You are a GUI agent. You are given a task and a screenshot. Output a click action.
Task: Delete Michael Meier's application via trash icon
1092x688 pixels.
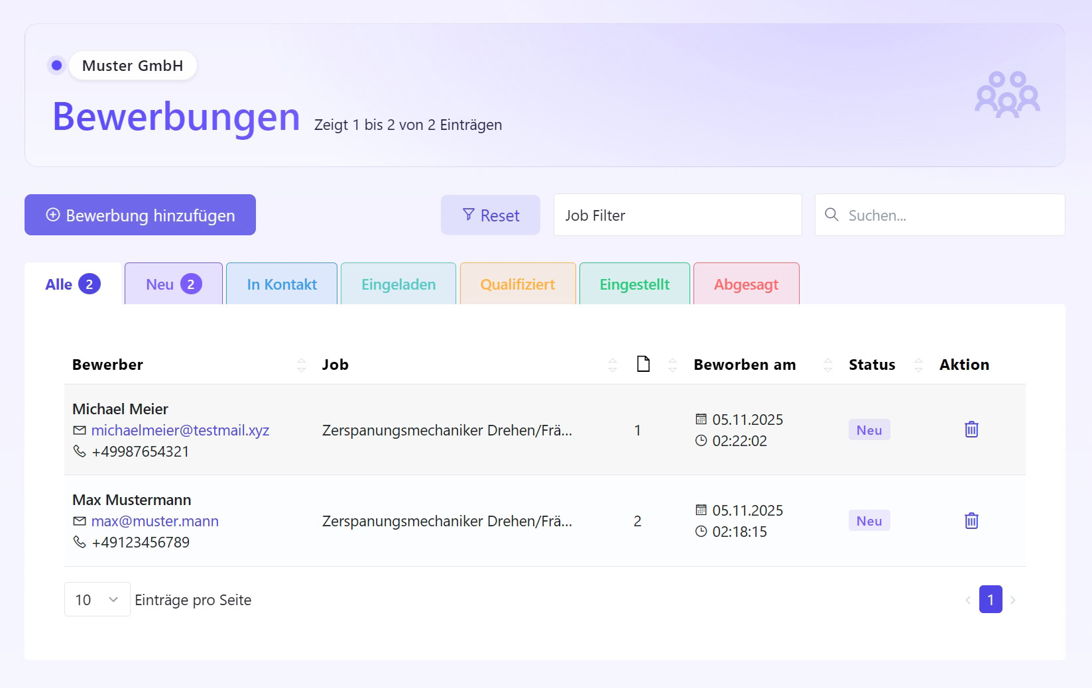(971, 429)
